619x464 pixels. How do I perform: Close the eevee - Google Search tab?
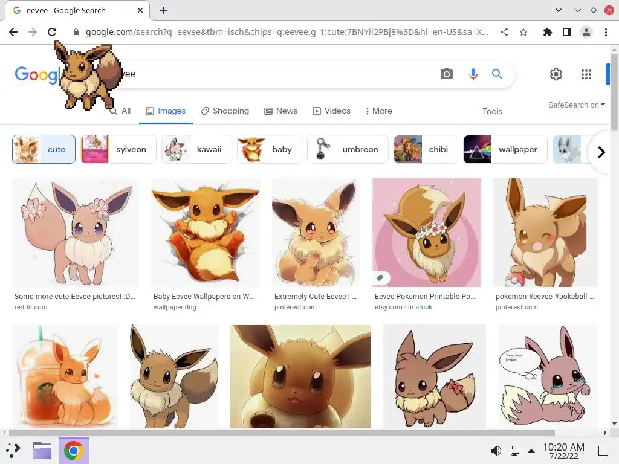coord(140,10)
